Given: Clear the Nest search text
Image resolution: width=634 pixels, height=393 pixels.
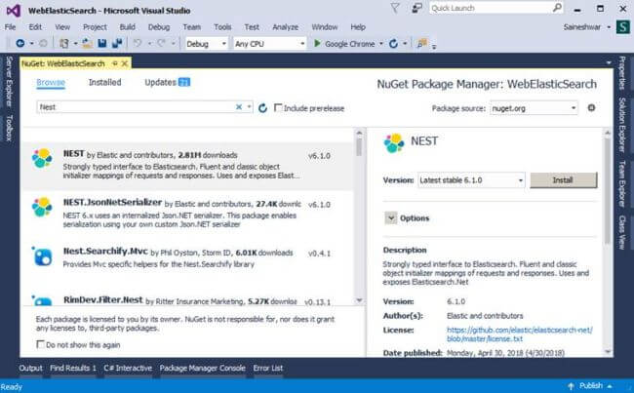Looking at the screenshot, I should click(x=239, y=106).
